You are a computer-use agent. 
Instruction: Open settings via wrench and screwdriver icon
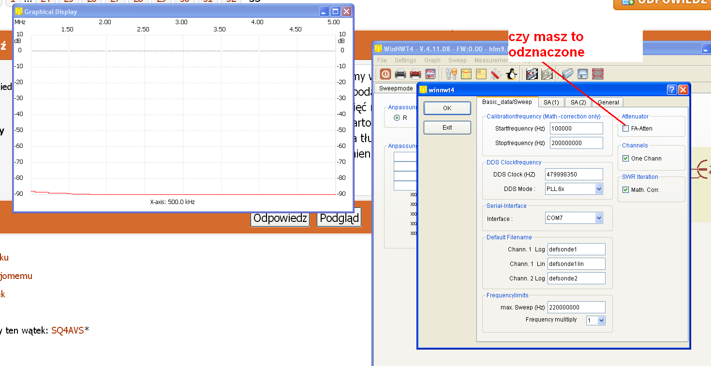click(451, 74)
